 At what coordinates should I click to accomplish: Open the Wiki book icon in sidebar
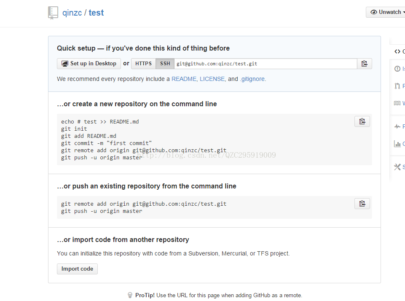397,103
